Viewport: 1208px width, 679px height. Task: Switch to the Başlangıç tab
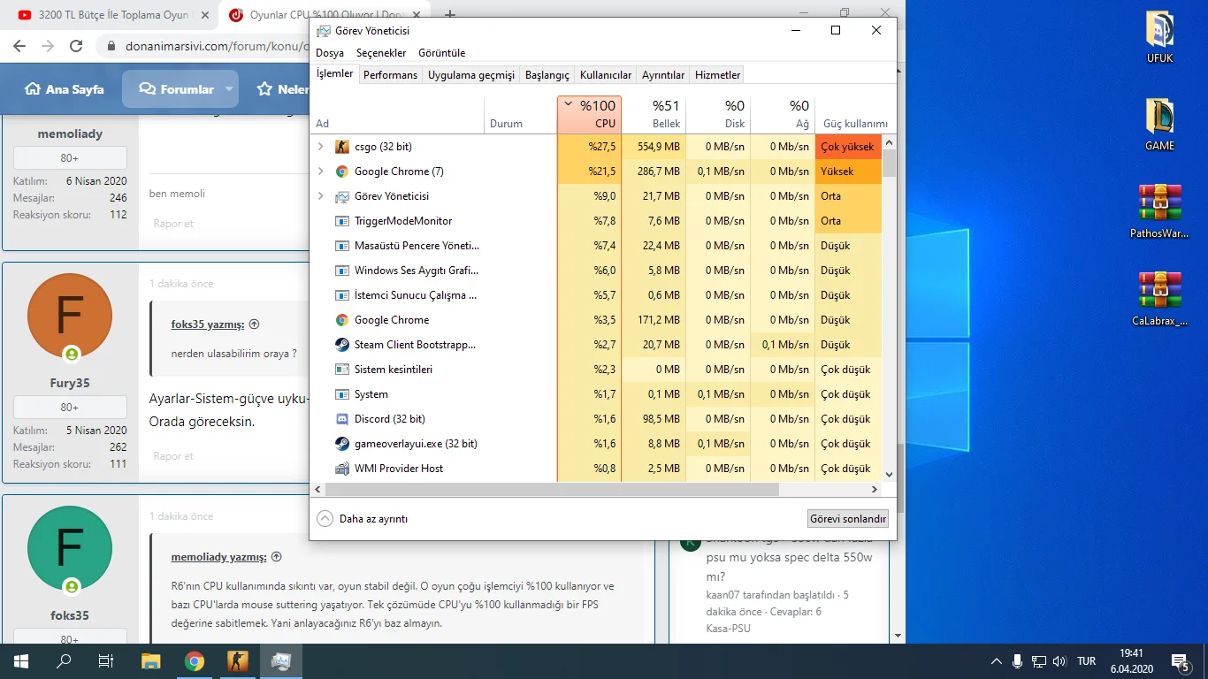547,75
